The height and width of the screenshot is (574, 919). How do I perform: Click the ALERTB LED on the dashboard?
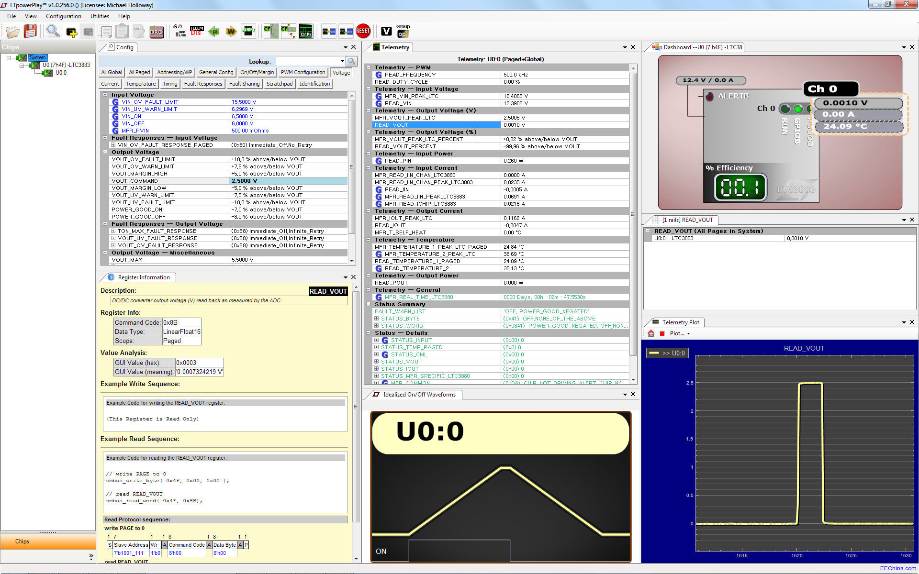tap(709, 96)
